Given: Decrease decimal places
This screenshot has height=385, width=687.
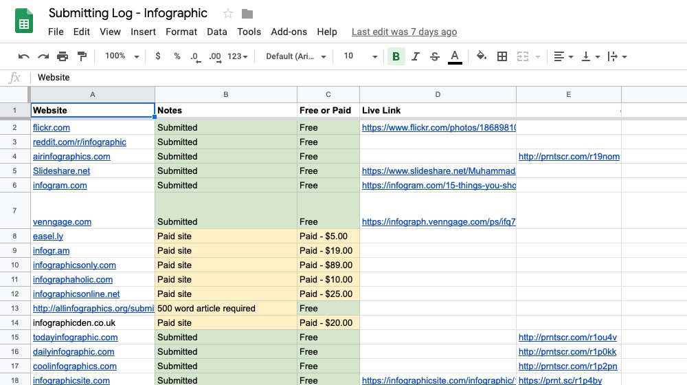Looking at the screenshot, I should tap(195, 57).
